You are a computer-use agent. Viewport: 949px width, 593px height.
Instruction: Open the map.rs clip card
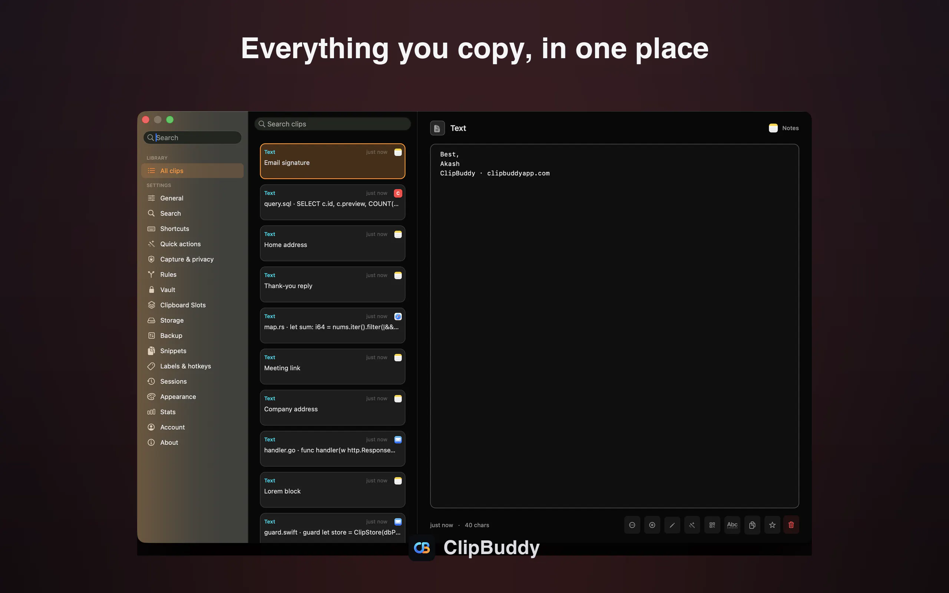click(333, 325)
